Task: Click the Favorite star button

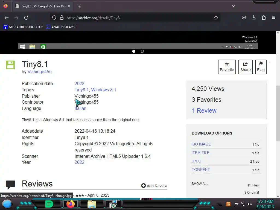Action: click(x=227, y=67)
